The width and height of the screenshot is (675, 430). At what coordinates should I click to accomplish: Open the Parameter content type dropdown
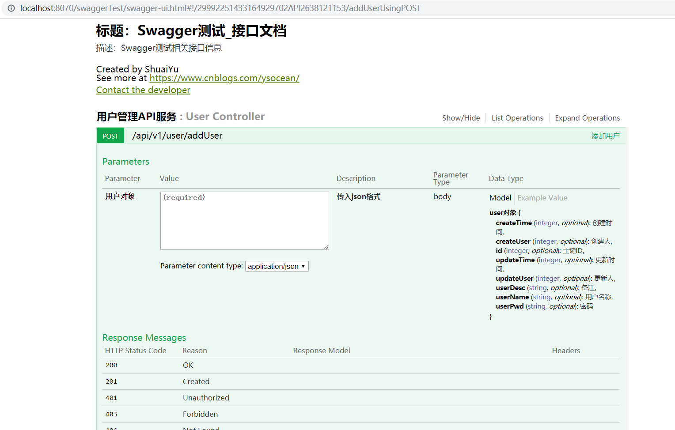277,266
